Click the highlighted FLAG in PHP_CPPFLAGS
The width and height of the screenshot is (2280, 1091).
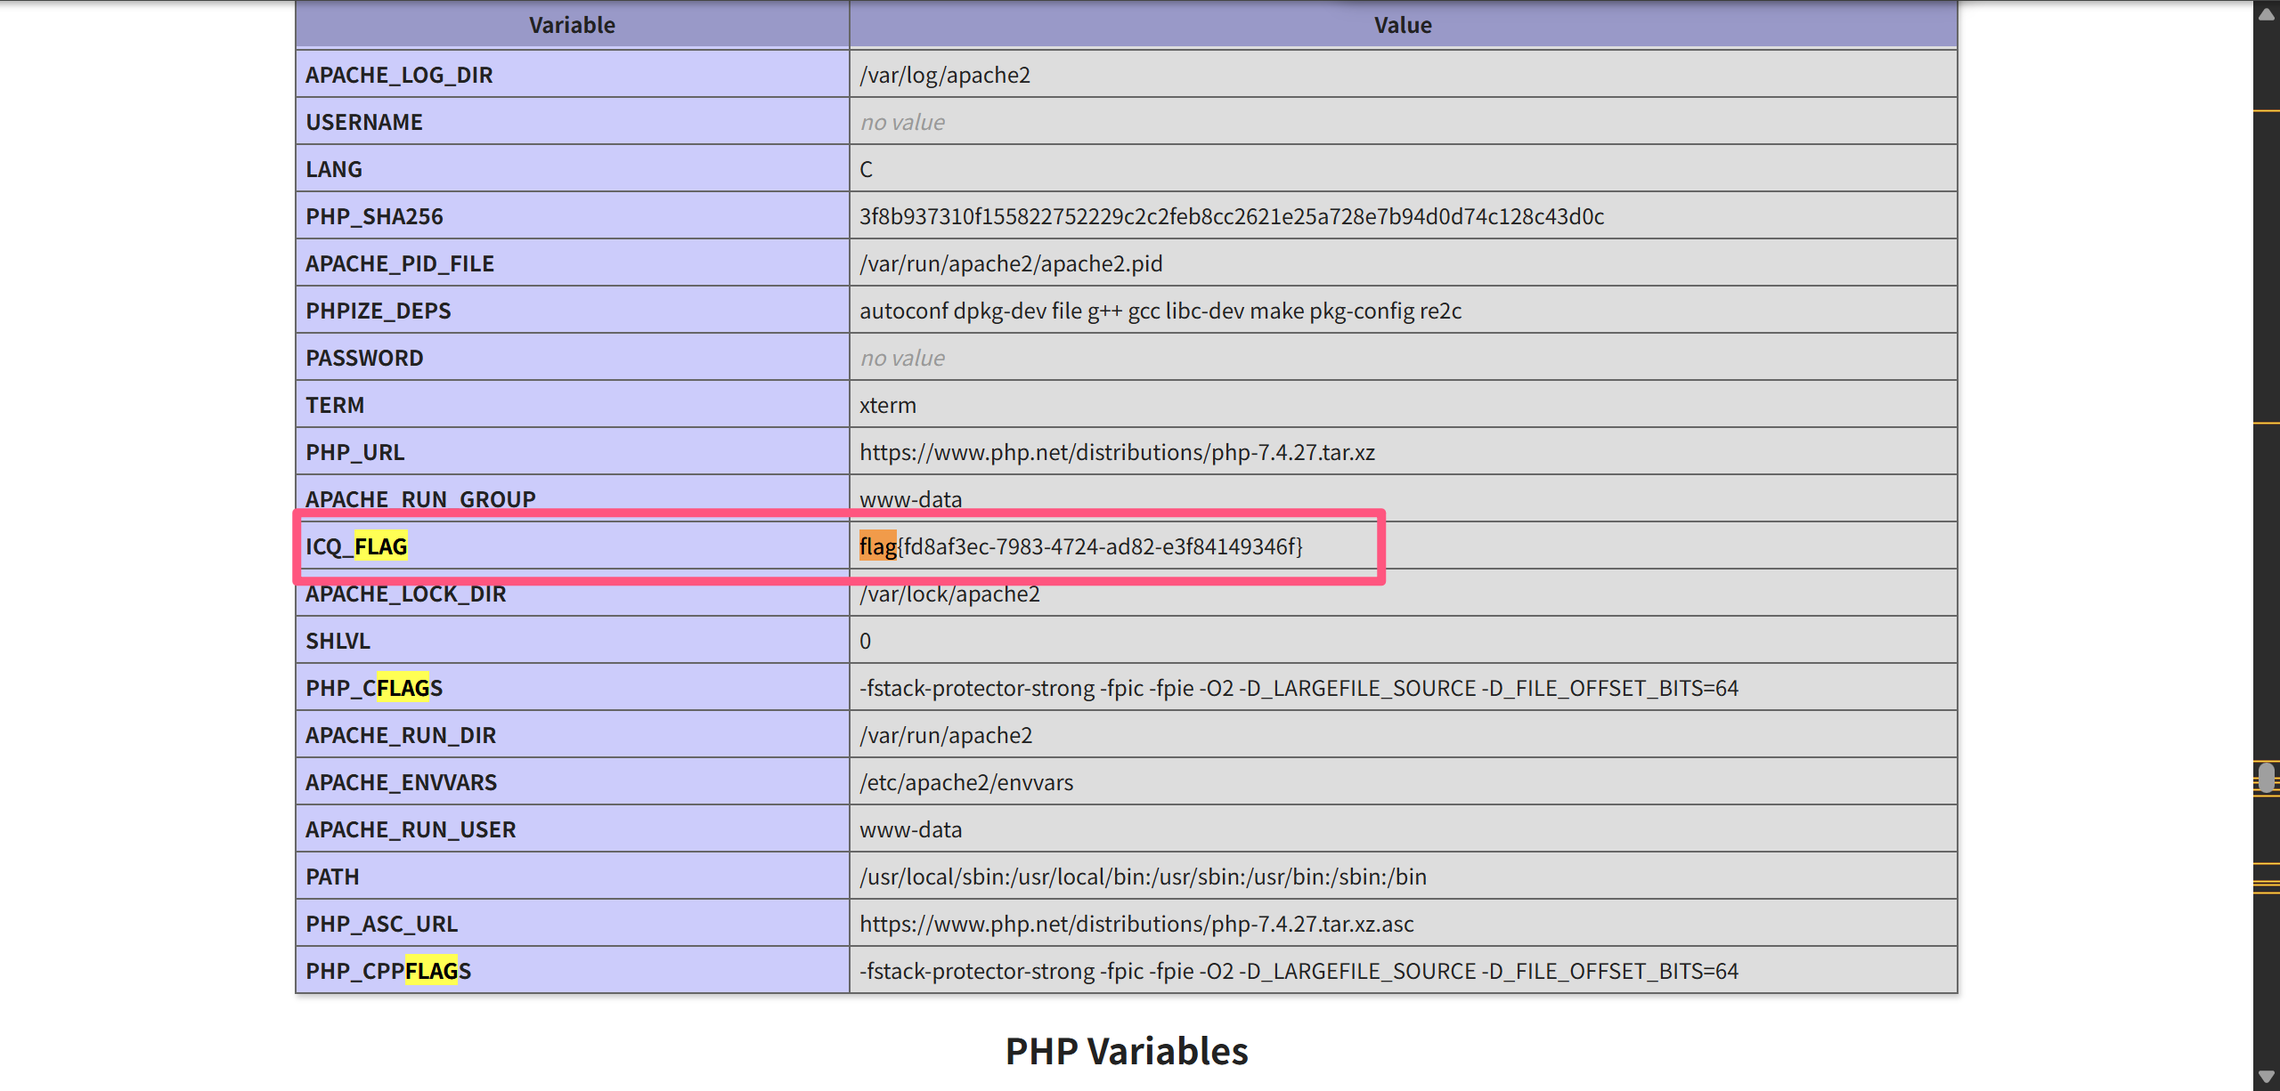[431, 971]
